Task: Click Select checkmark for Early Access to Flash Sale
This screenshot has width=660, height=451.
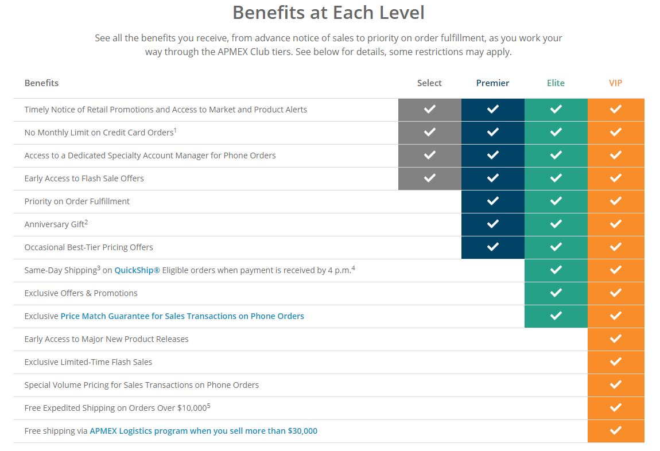Action: [430, 178]
